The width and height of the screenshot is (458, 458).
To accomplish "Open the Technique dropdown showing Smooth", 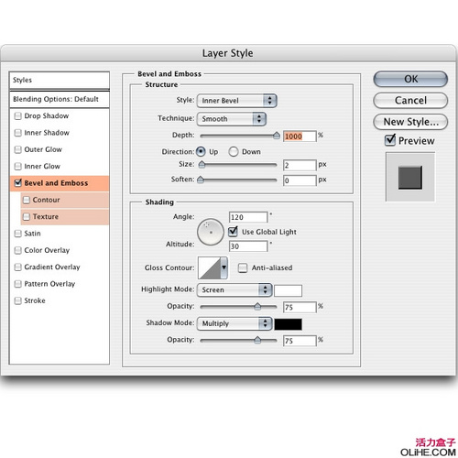I will point(232,119).
